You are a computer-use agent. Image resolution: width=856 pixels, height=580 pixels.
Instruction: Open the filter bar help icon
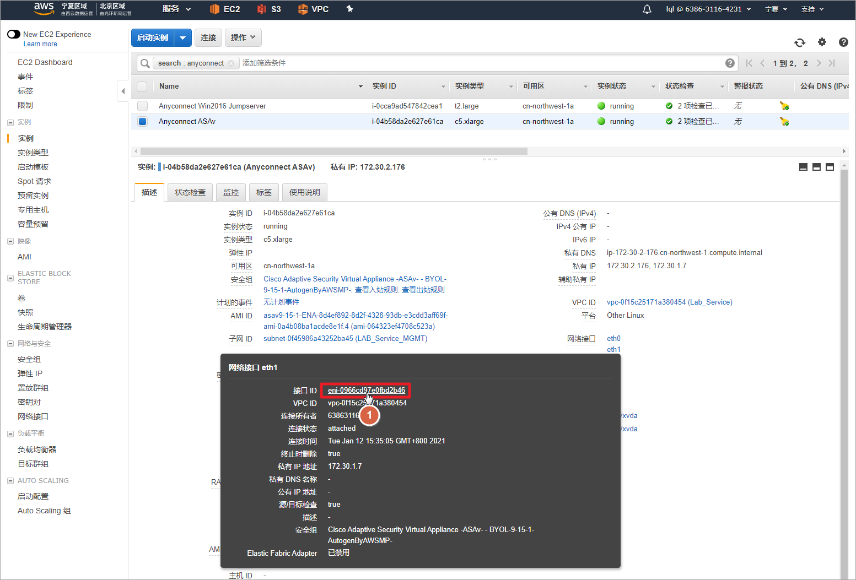(x=730, y=63)
